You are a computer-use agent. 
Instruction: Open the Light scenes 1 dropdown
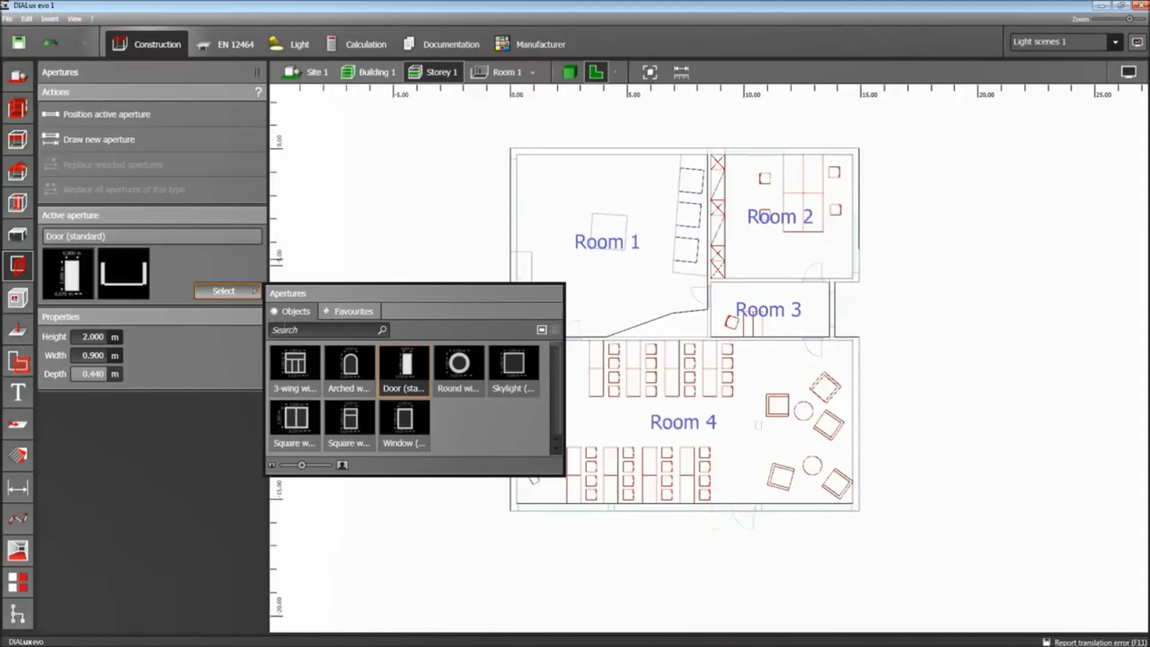1115,42
